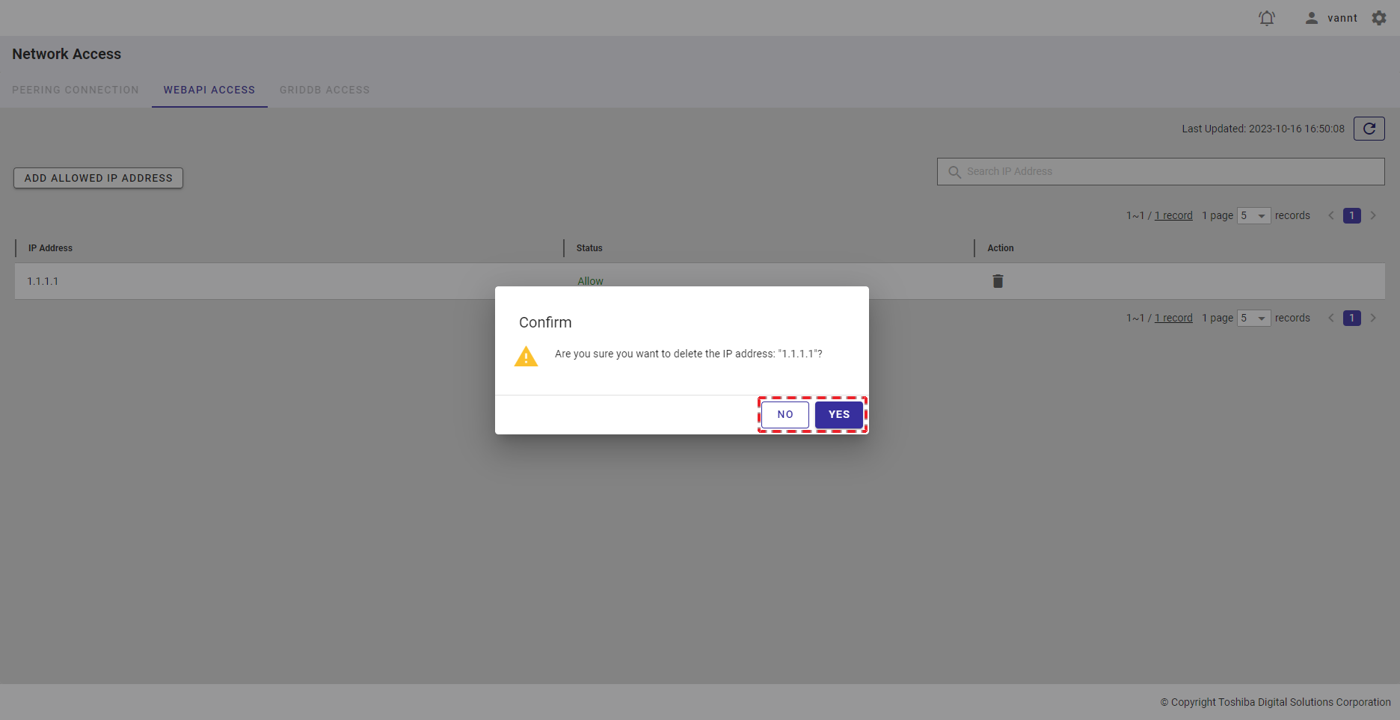Click ADD ALLOWED IP ADDRESS button
Image resolution: width=1400 pixels, height=720 pixels.
pyautogui.click(x=98, y=178)
